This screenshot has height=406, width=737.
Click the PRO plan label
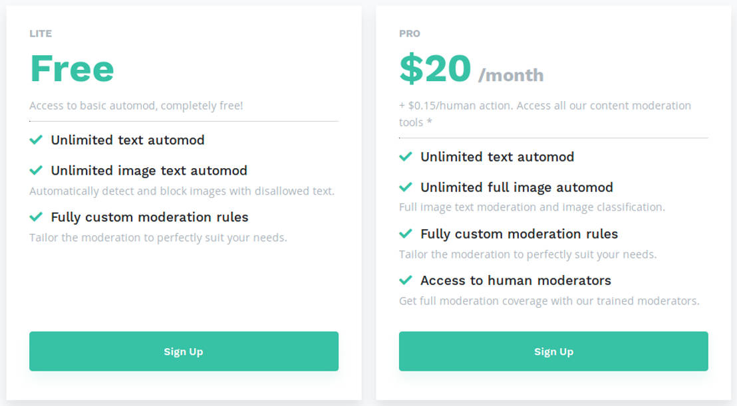[410, 33]
